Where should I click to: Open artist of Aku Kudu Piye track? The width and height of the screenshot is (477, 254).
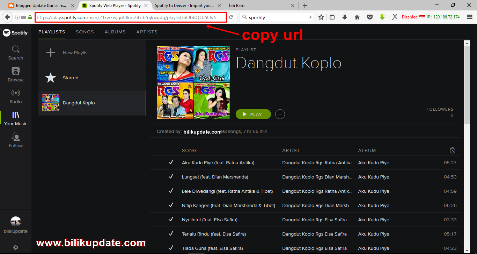[x=317, y=162]
